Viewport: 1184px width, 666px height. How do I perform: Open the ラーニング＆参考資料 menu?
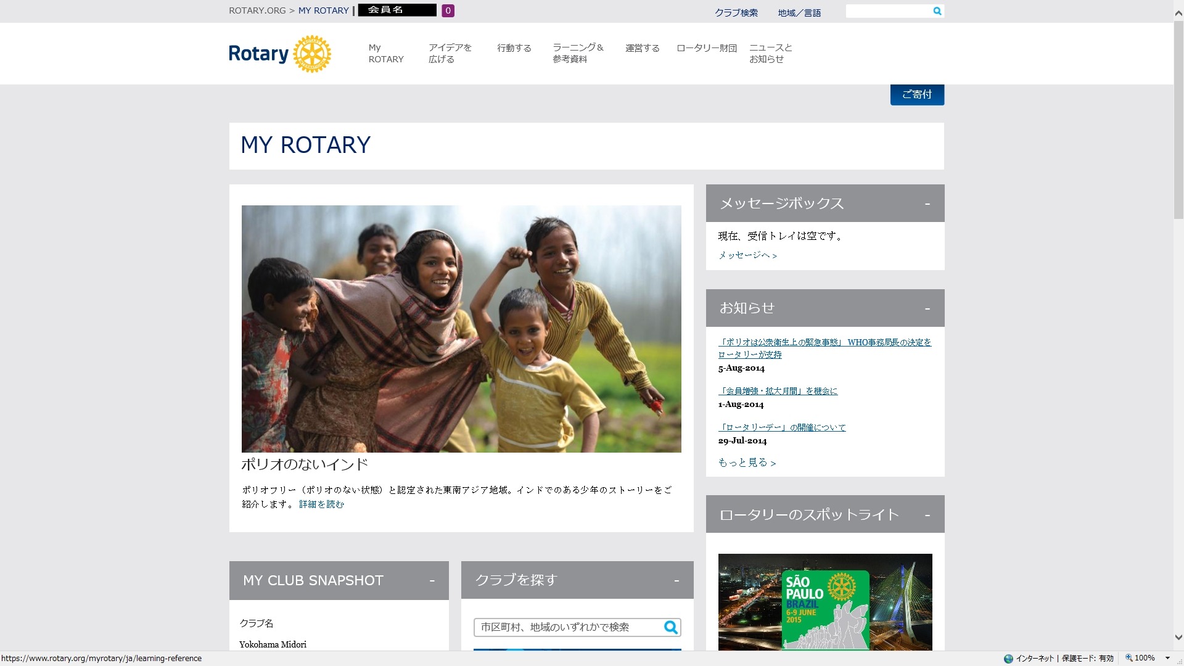pos(577,53)
